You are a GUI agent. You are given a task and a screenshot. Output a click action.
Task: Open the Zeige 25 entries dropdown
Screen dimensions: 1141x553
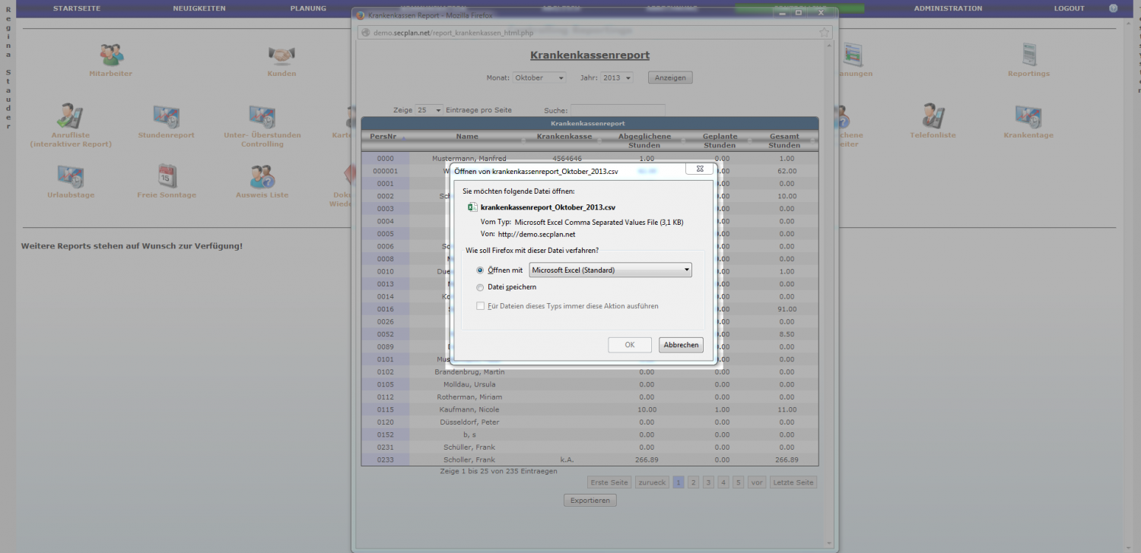(x=429, y=110)
